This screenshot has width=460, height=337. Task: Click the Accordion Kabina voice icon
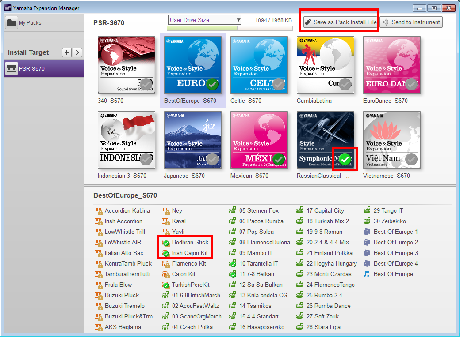click(98, 211)
